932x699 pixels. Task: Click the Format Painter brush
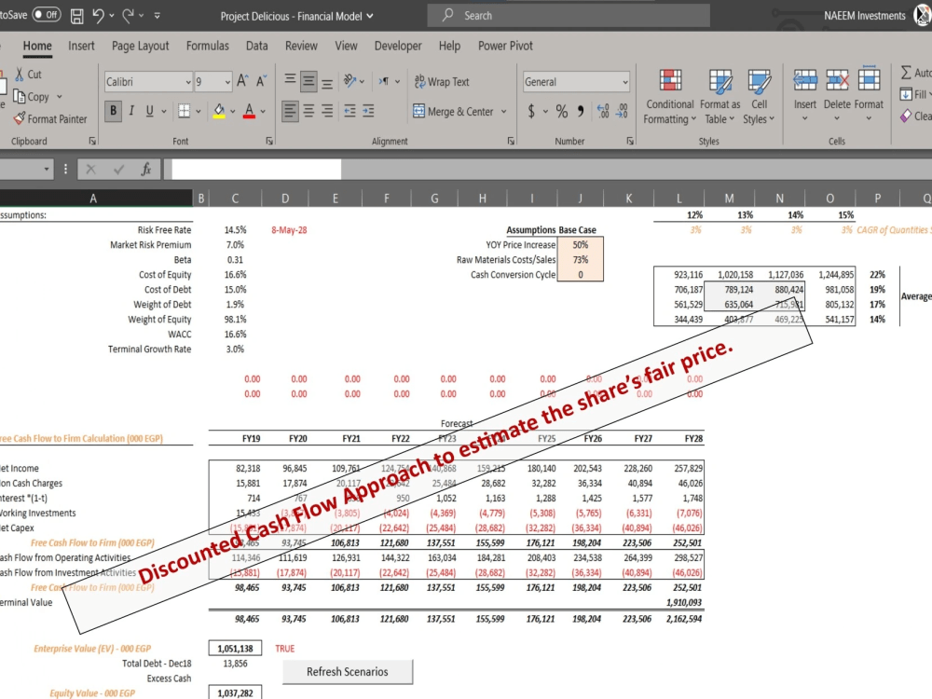click(x=20, y=119)
